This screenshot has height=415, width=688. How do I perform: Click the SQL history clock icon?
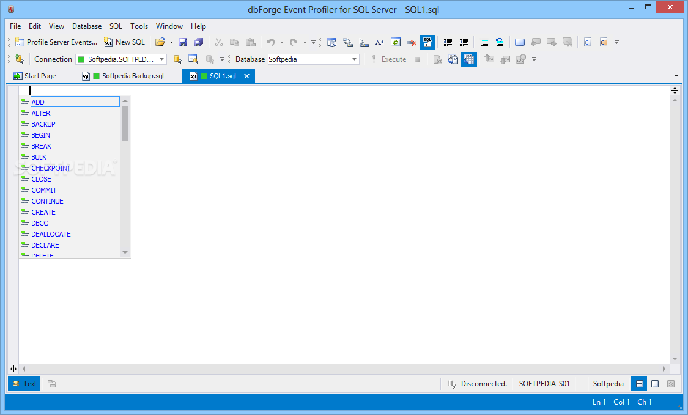[521, 59]
